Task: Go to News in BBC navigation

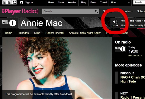Action: pyautogui.click(x=51, y=3)
